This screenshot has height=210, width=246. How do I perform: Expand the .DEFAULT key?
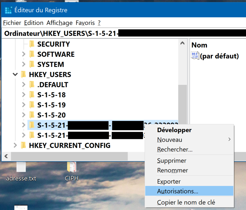pyautogui.click(x=24, y=85)
